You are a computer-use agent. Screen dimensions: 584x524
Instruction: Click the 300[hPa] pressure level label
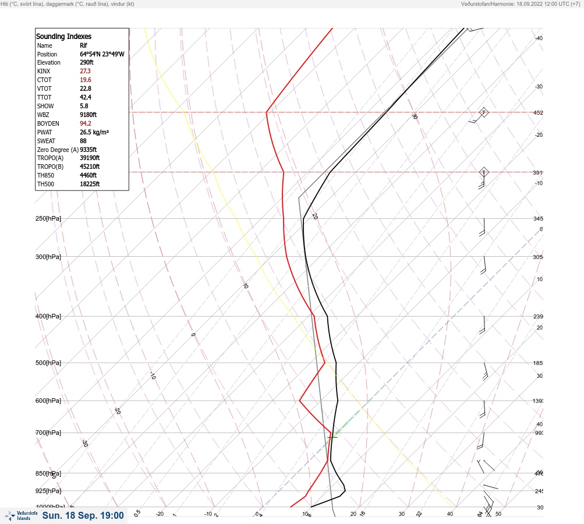(48, 257)
